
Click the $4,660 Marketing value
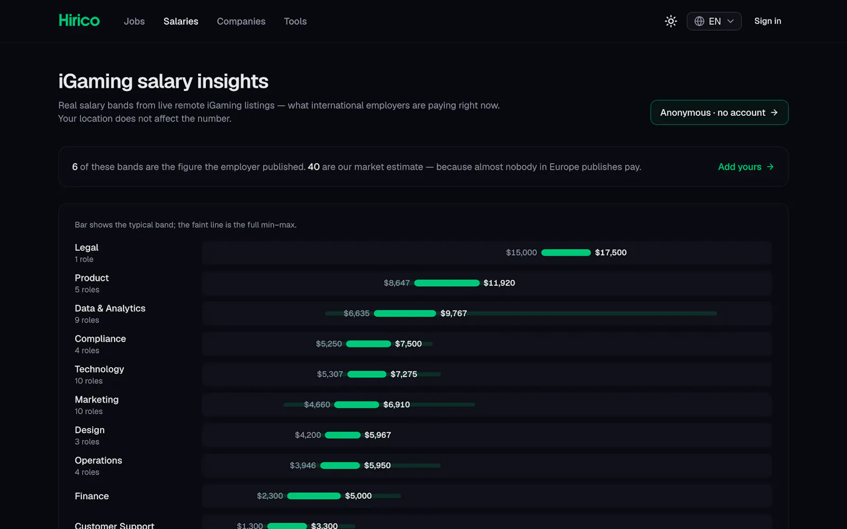(x=317, y=405)
